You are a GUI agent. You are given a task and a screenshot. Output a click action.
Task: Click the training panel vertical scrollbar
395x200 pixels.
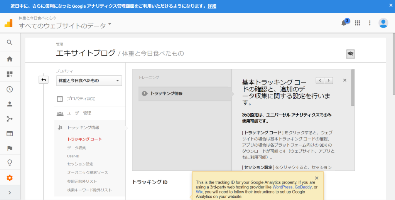pos(353,88)
